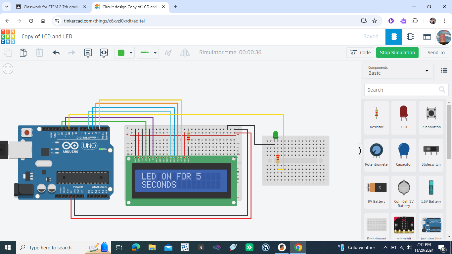Toggle the notes visibility eye icon
The height and width of the screenshot is (254, 452).
(104, 53)
